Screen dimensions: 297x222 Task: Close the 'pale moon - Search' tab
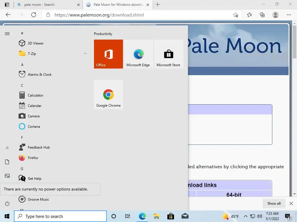78,5
